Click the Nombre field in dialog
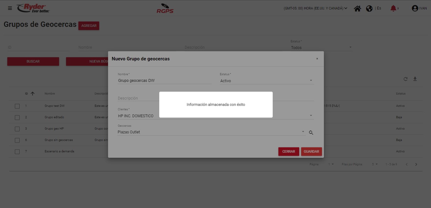This screenshot has width=431, height=208. coord(164,81)
